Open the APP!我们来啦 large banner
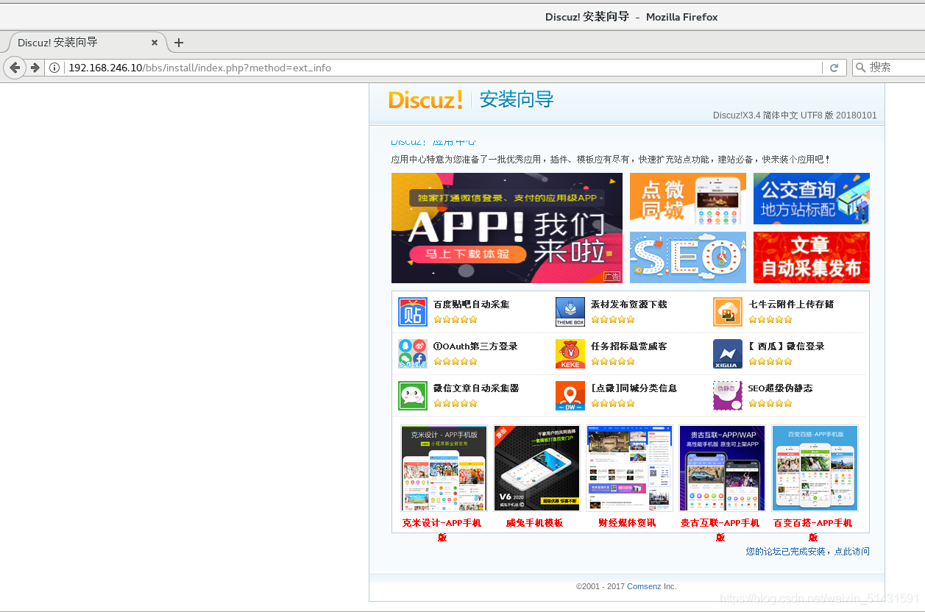 (x=506, y=228)
